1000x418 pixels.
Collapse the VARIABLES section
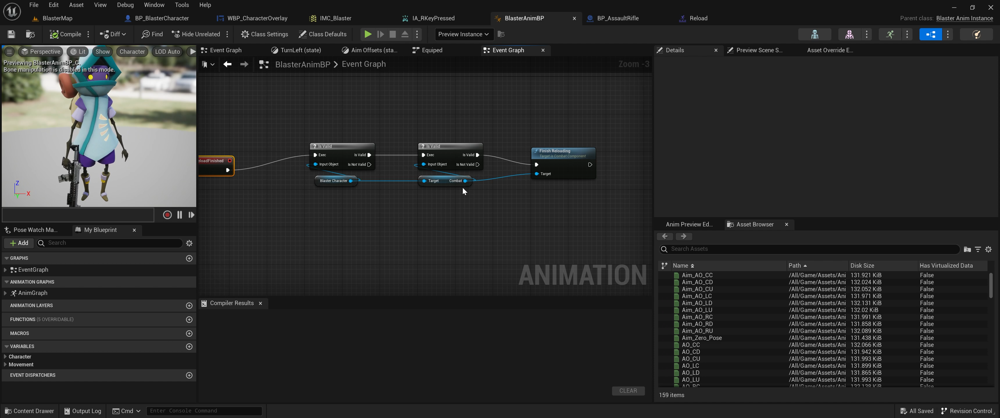[7, 346]
